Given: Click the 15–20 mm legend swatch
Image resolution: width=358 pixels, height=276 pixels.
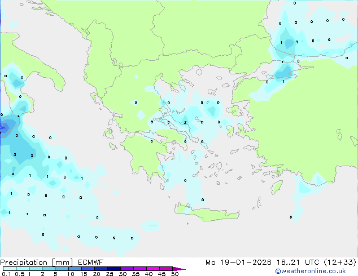Looking at the screenshot, I should (x=88, y=269).
